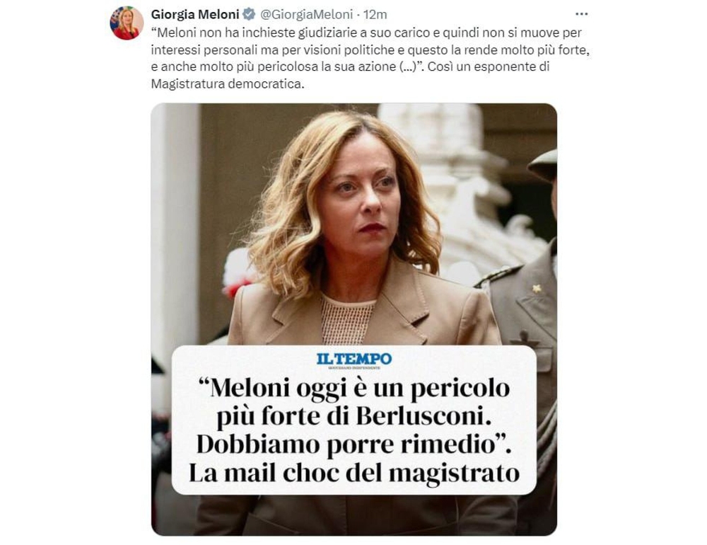Open the tweet via 12m timestamp
The image size is (707, 545).
[x=375, y=14]
